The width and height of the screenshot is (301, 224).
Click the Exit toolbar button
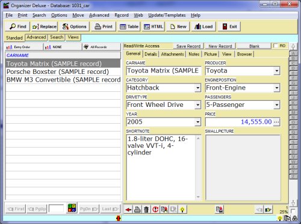(229, 26)
